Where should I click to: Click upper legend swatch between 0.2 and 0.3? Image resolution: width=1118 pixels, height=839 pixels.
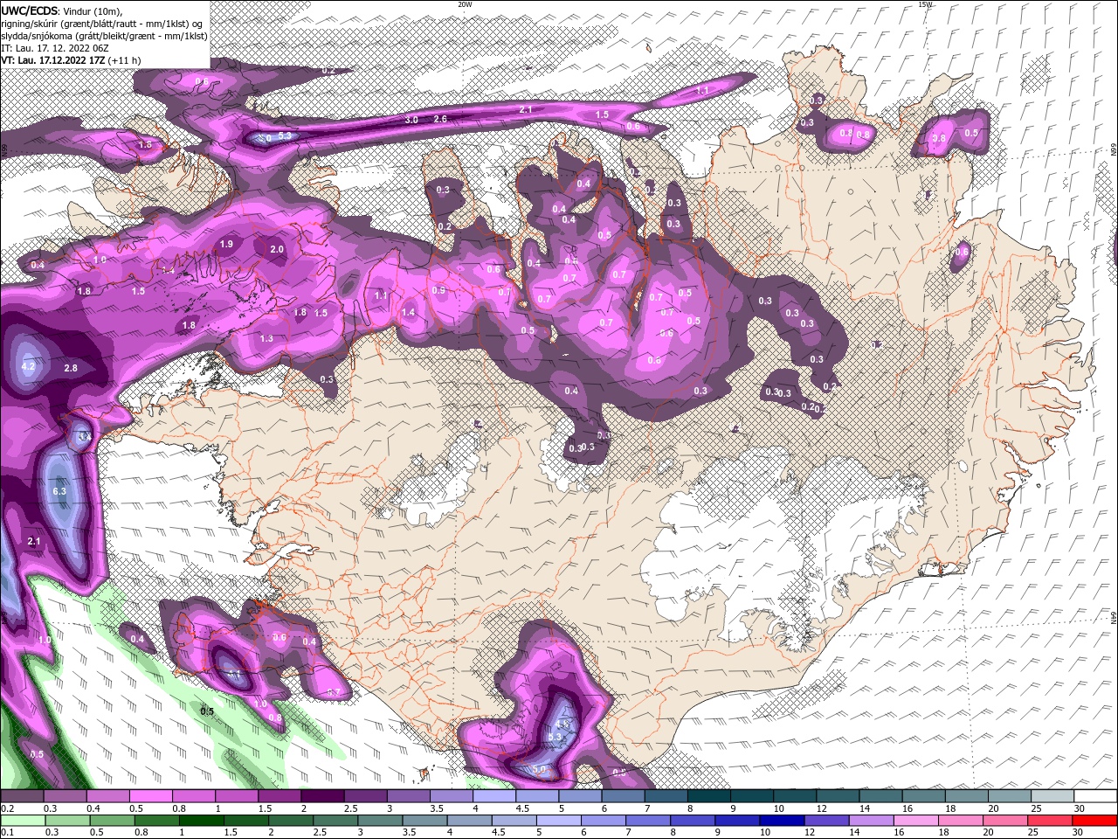pyautogui.click(x=22, y=796)
